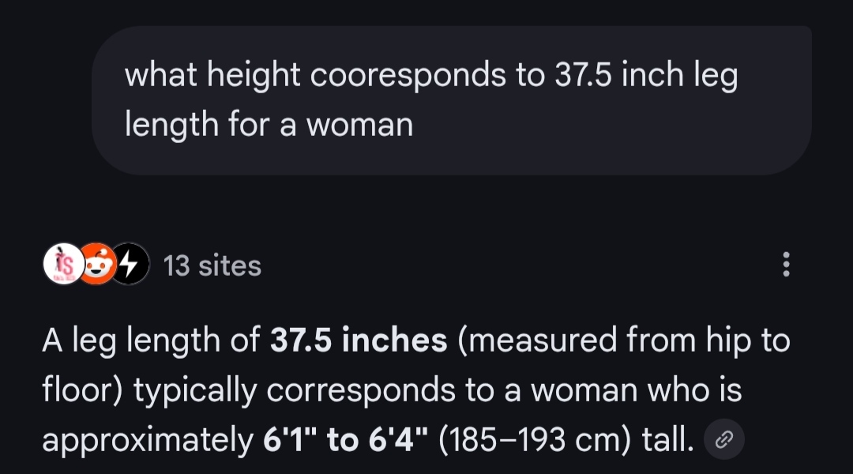Click the chain link icon after the answer
The height and width of the screenshot is (474, 853).
click(x=723, y=442)
